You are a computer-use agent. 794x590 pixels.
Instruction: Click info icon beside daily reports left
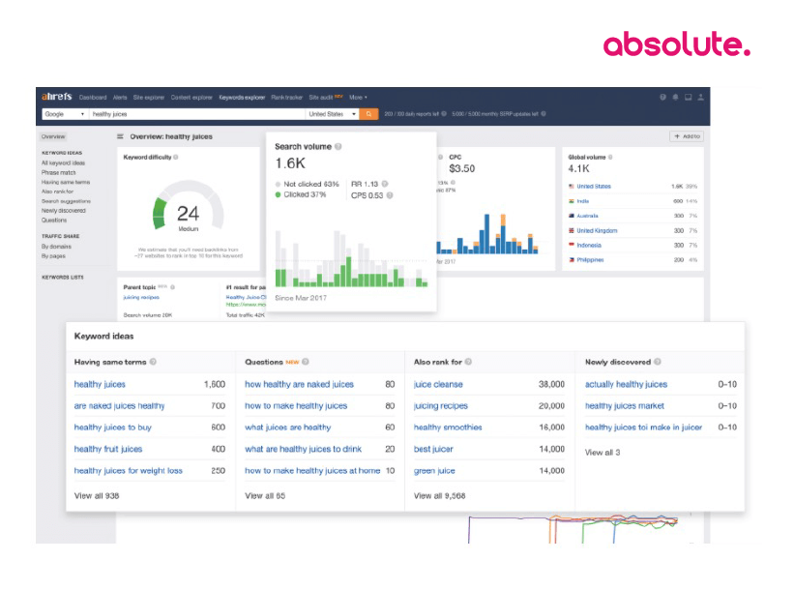[x=444, y=114]
